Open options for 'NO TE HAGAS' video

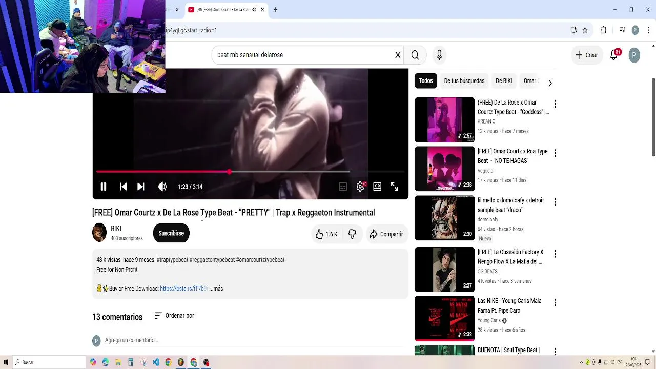pyautogui.click(x=555, y=153)
